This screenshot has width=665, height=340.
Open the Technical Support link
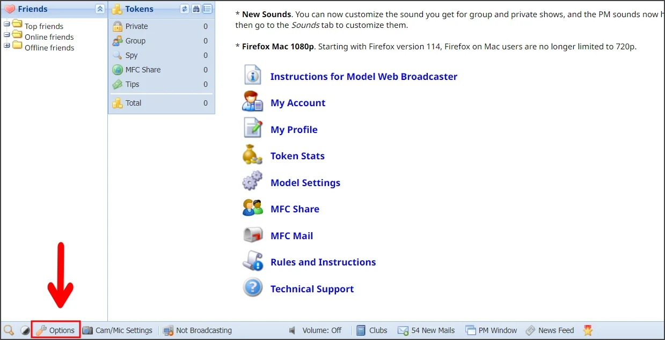click(x=312, y=289)
